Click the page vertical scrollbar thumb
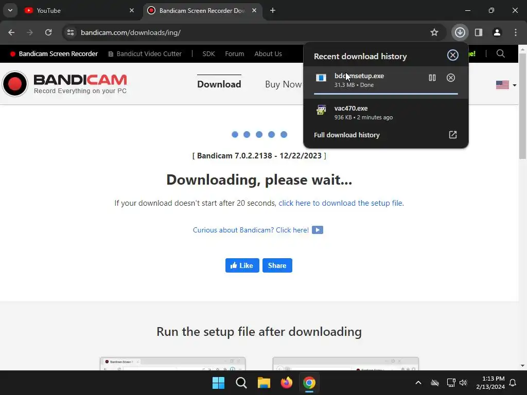527x395 pixels. 523,106
